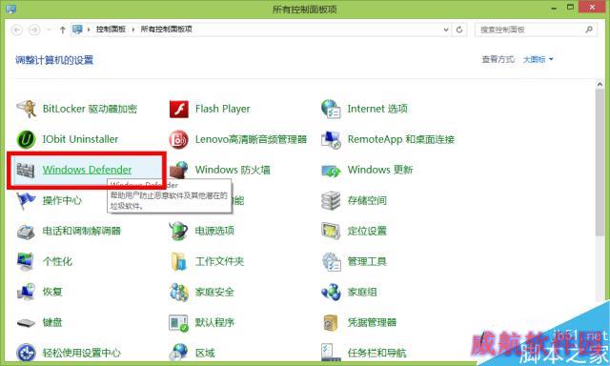
Task: Click the vertical scrollbar thumb
Action: [x=600, y=163]
